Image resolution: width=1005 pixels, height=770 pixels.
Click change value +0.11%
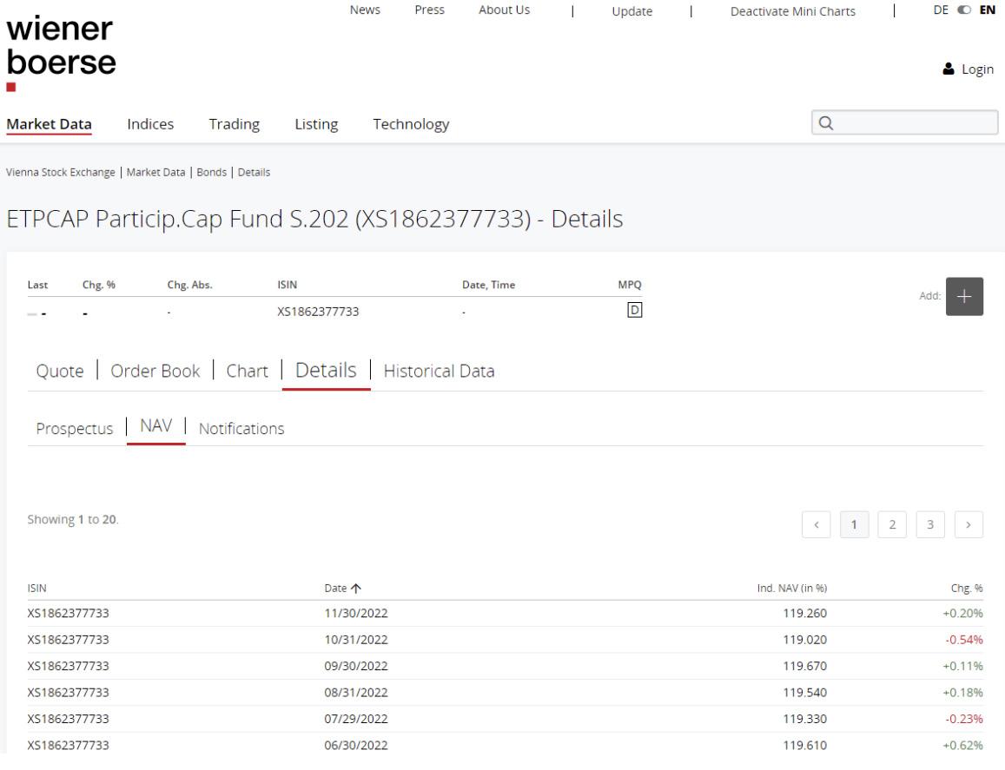tap(962, 666)
